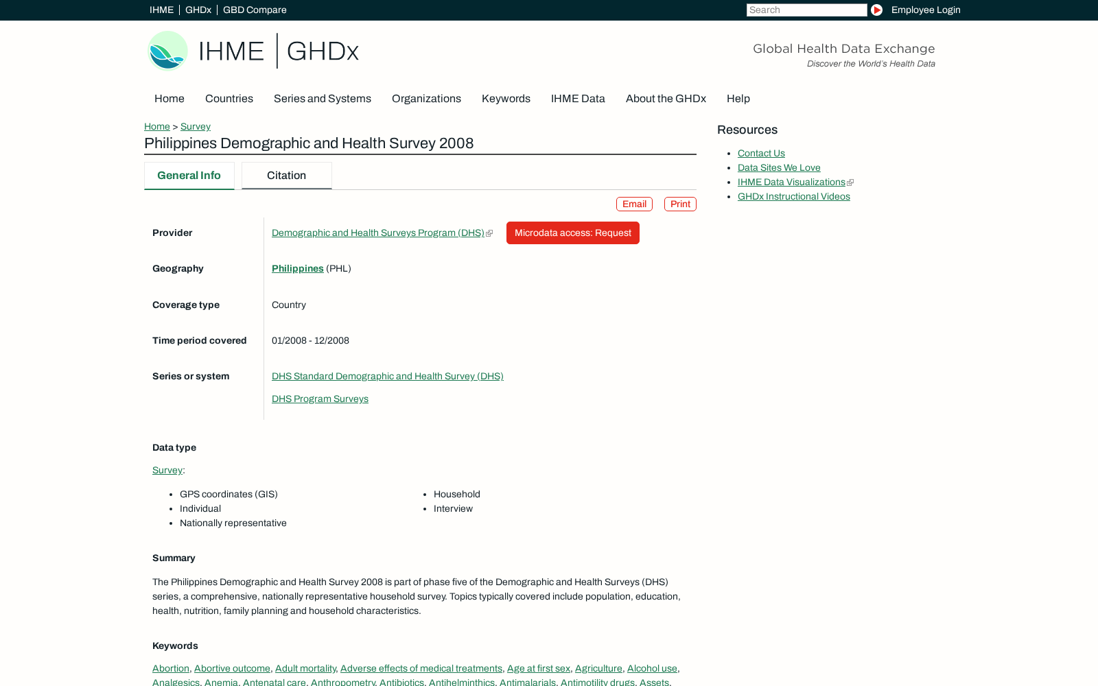Click the Abortion keyword link

click(171, 668)
